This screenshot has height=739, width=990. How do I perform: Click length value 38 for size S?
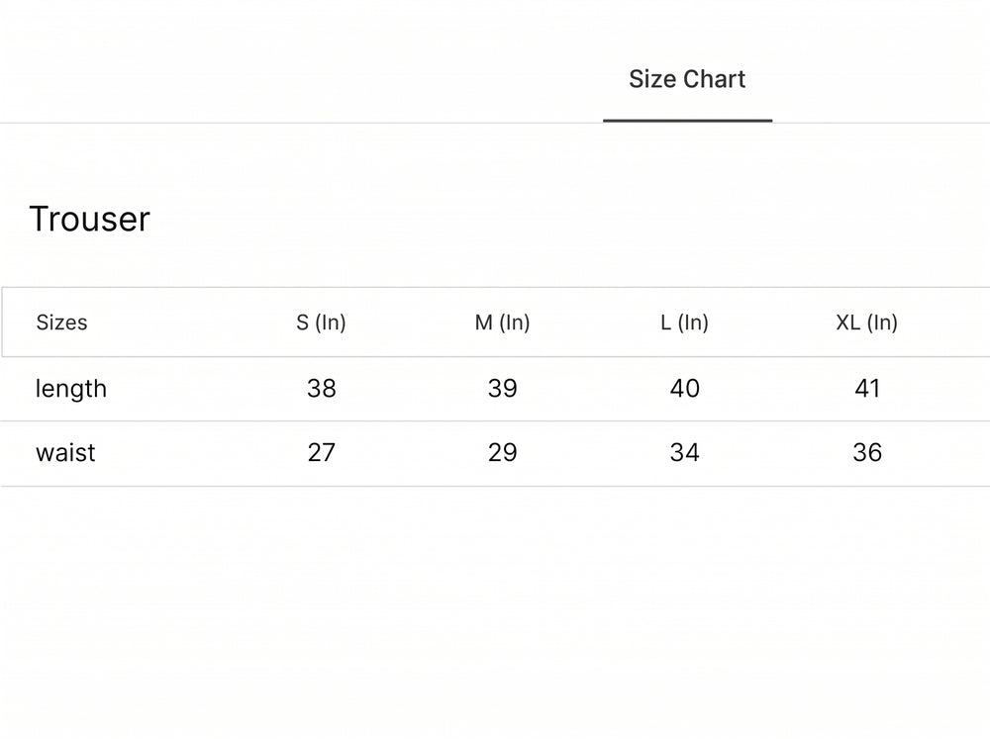[x=322, y=388]
